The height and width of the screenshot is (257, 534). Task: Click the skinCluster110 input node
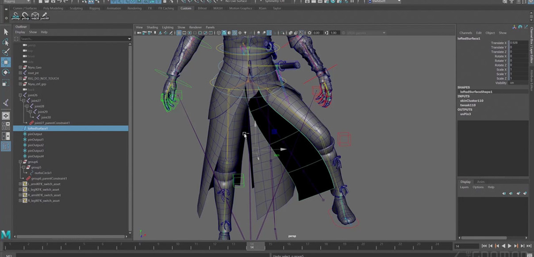pyautogui.click(x=472, y=101)
